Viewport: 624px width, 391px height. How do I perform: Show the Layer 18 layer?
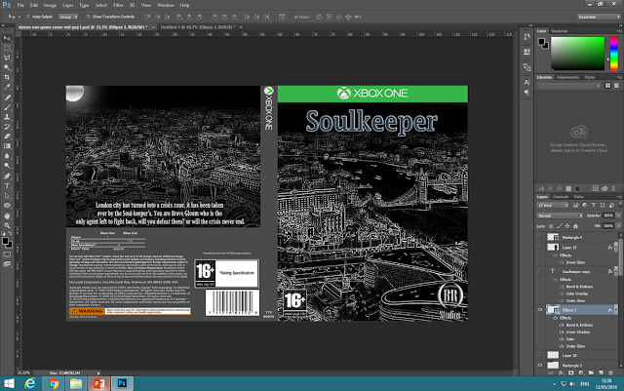(x=540, y=355)
